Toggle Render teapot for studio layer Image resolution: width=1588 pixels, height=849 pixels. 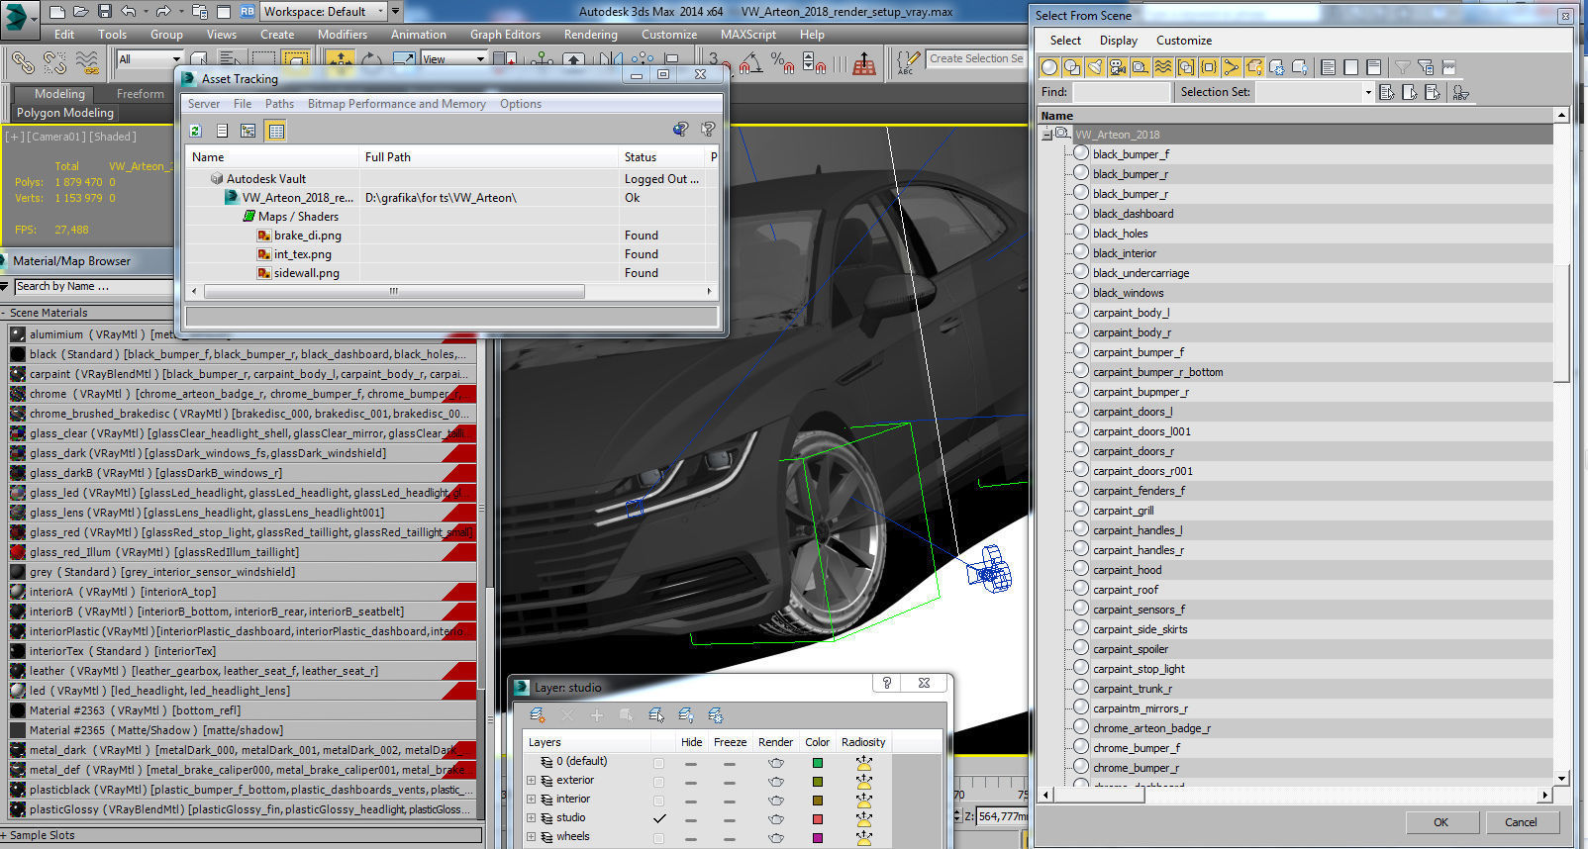point(776,818)
